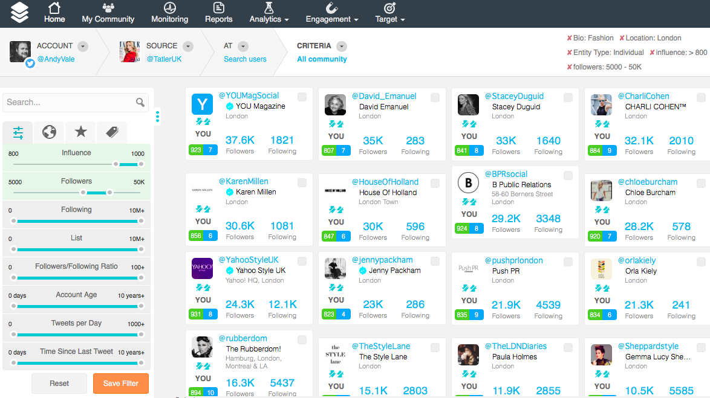Screen dimensions: 710x398
Task: Open the Target dropdown menu
Action: 390,19
